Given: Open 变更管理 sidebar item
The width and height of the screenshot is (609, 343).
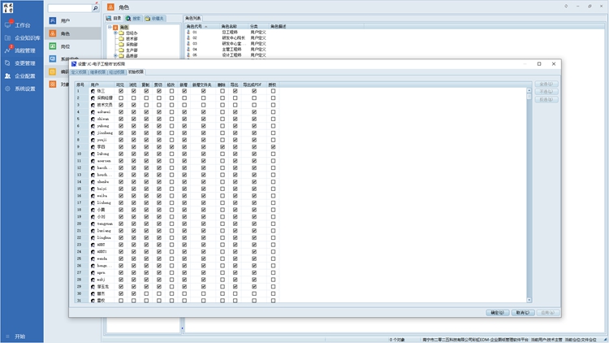Looking at the screenshot, I should click(24, 63).
